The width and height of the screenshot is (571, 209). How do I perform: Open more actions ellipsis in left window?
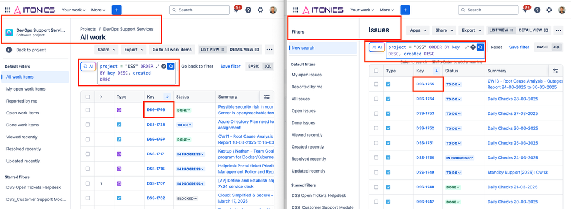[269, 50]
